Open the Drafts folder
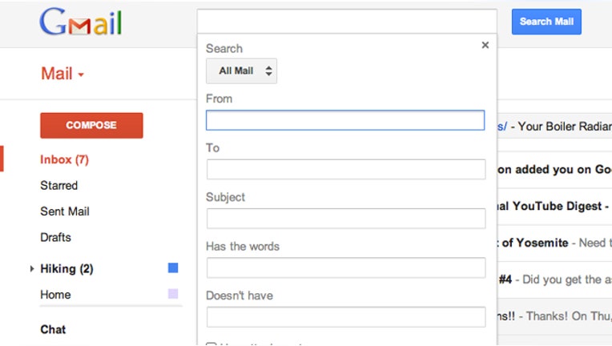This screenshot has height=346, width=612. (x=55, y=237)
